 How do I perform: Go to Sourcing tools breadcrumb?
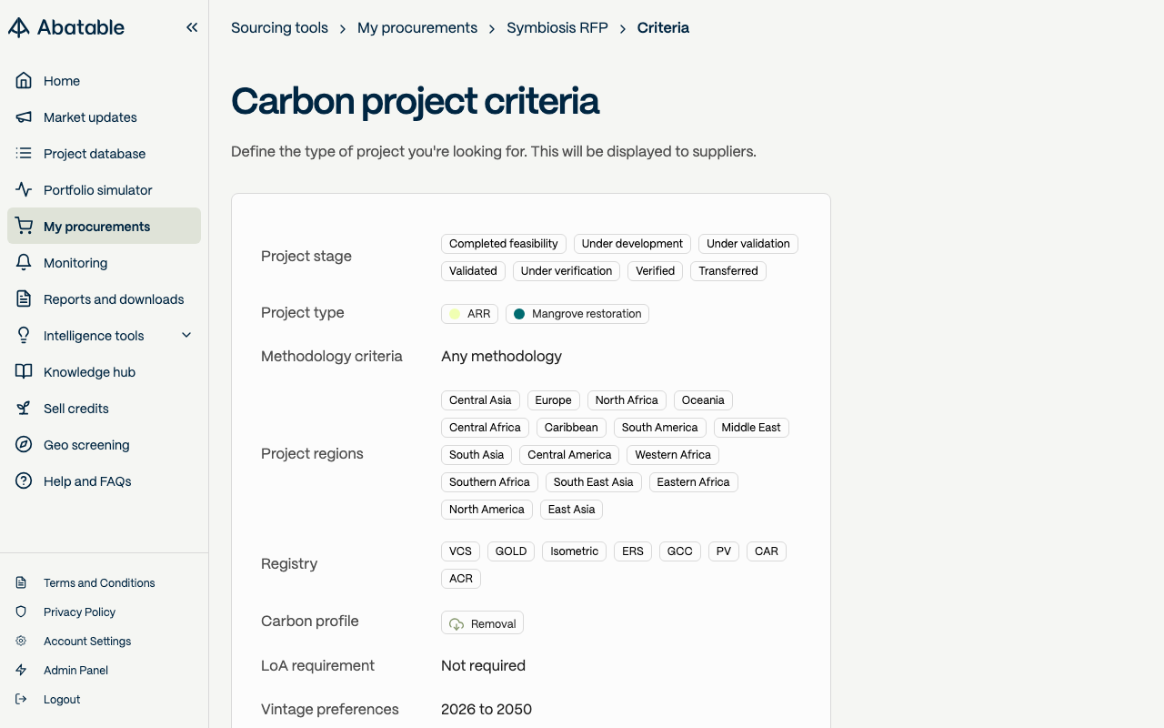coord(279,28)
